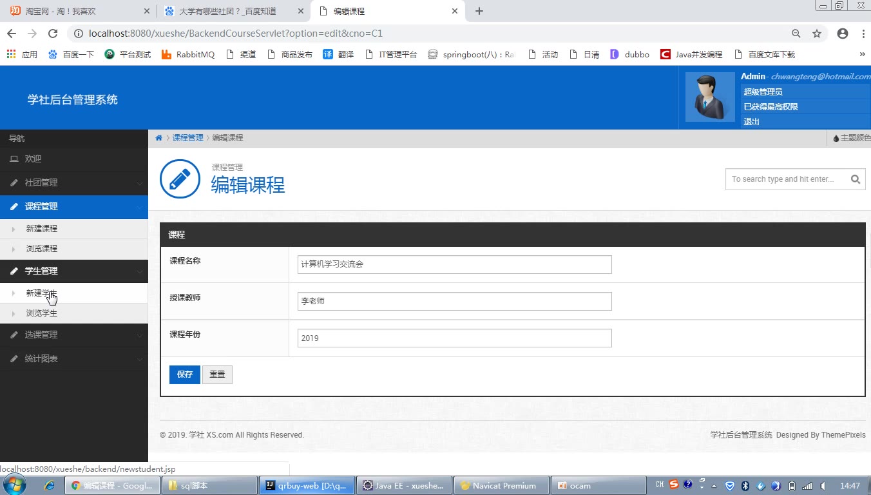
Task: Click the Sogou input method tray icon
Action: (674, 485)
